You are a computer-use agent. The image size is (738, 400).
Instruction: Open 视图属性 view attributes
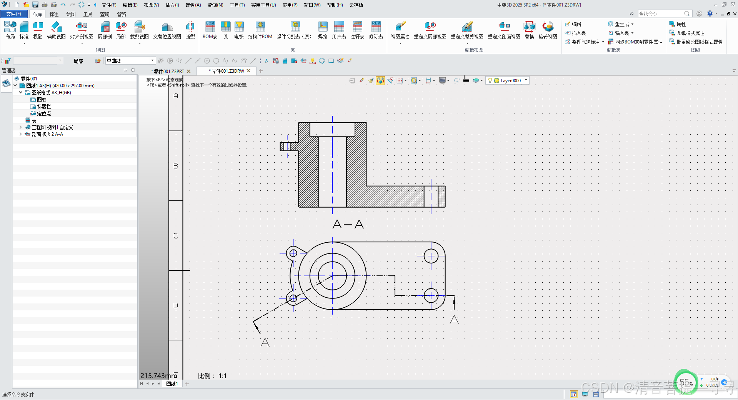coord(400,30)
